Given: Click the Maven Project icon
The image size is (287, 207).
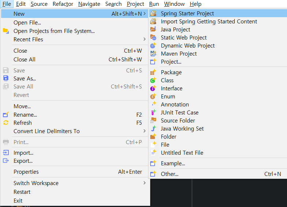Looking at the screenshot, I should (x=153, y=53).
